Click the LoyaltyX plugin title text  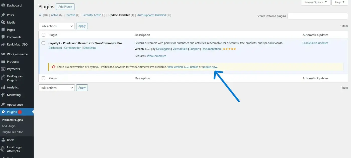click(x=85, y=43)
